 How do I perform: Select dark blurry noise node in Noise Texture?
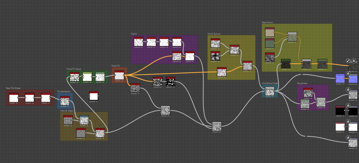tap(215, 56)
